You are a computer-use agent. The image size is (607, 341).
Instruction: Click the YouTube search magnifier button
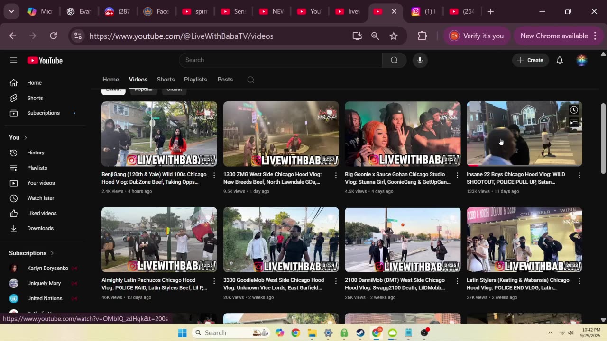[394, 60]
